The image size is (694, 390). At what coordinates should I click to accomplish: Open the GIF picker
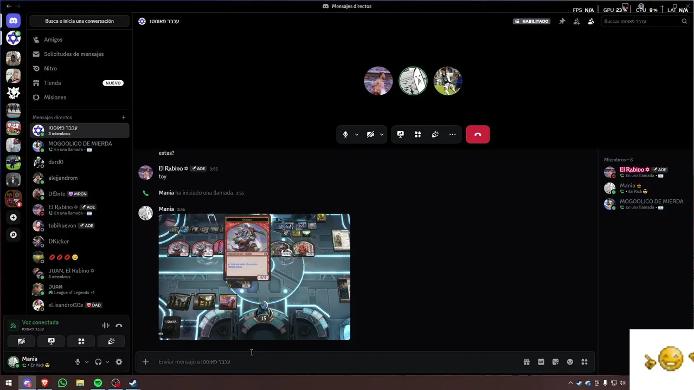[x=541, y=362]
